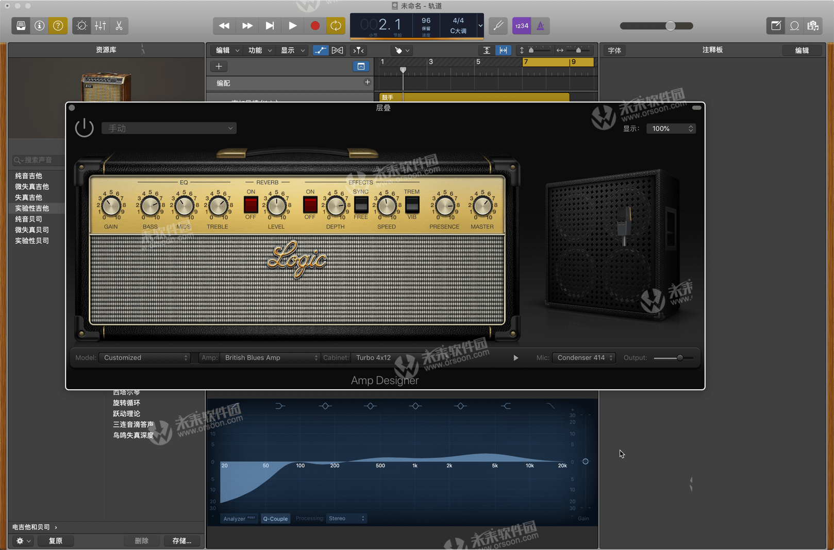The height and width of the screenshot is (550, 834).
Task: Select 纯音吉他 in library list
Action: pos(29,176)
